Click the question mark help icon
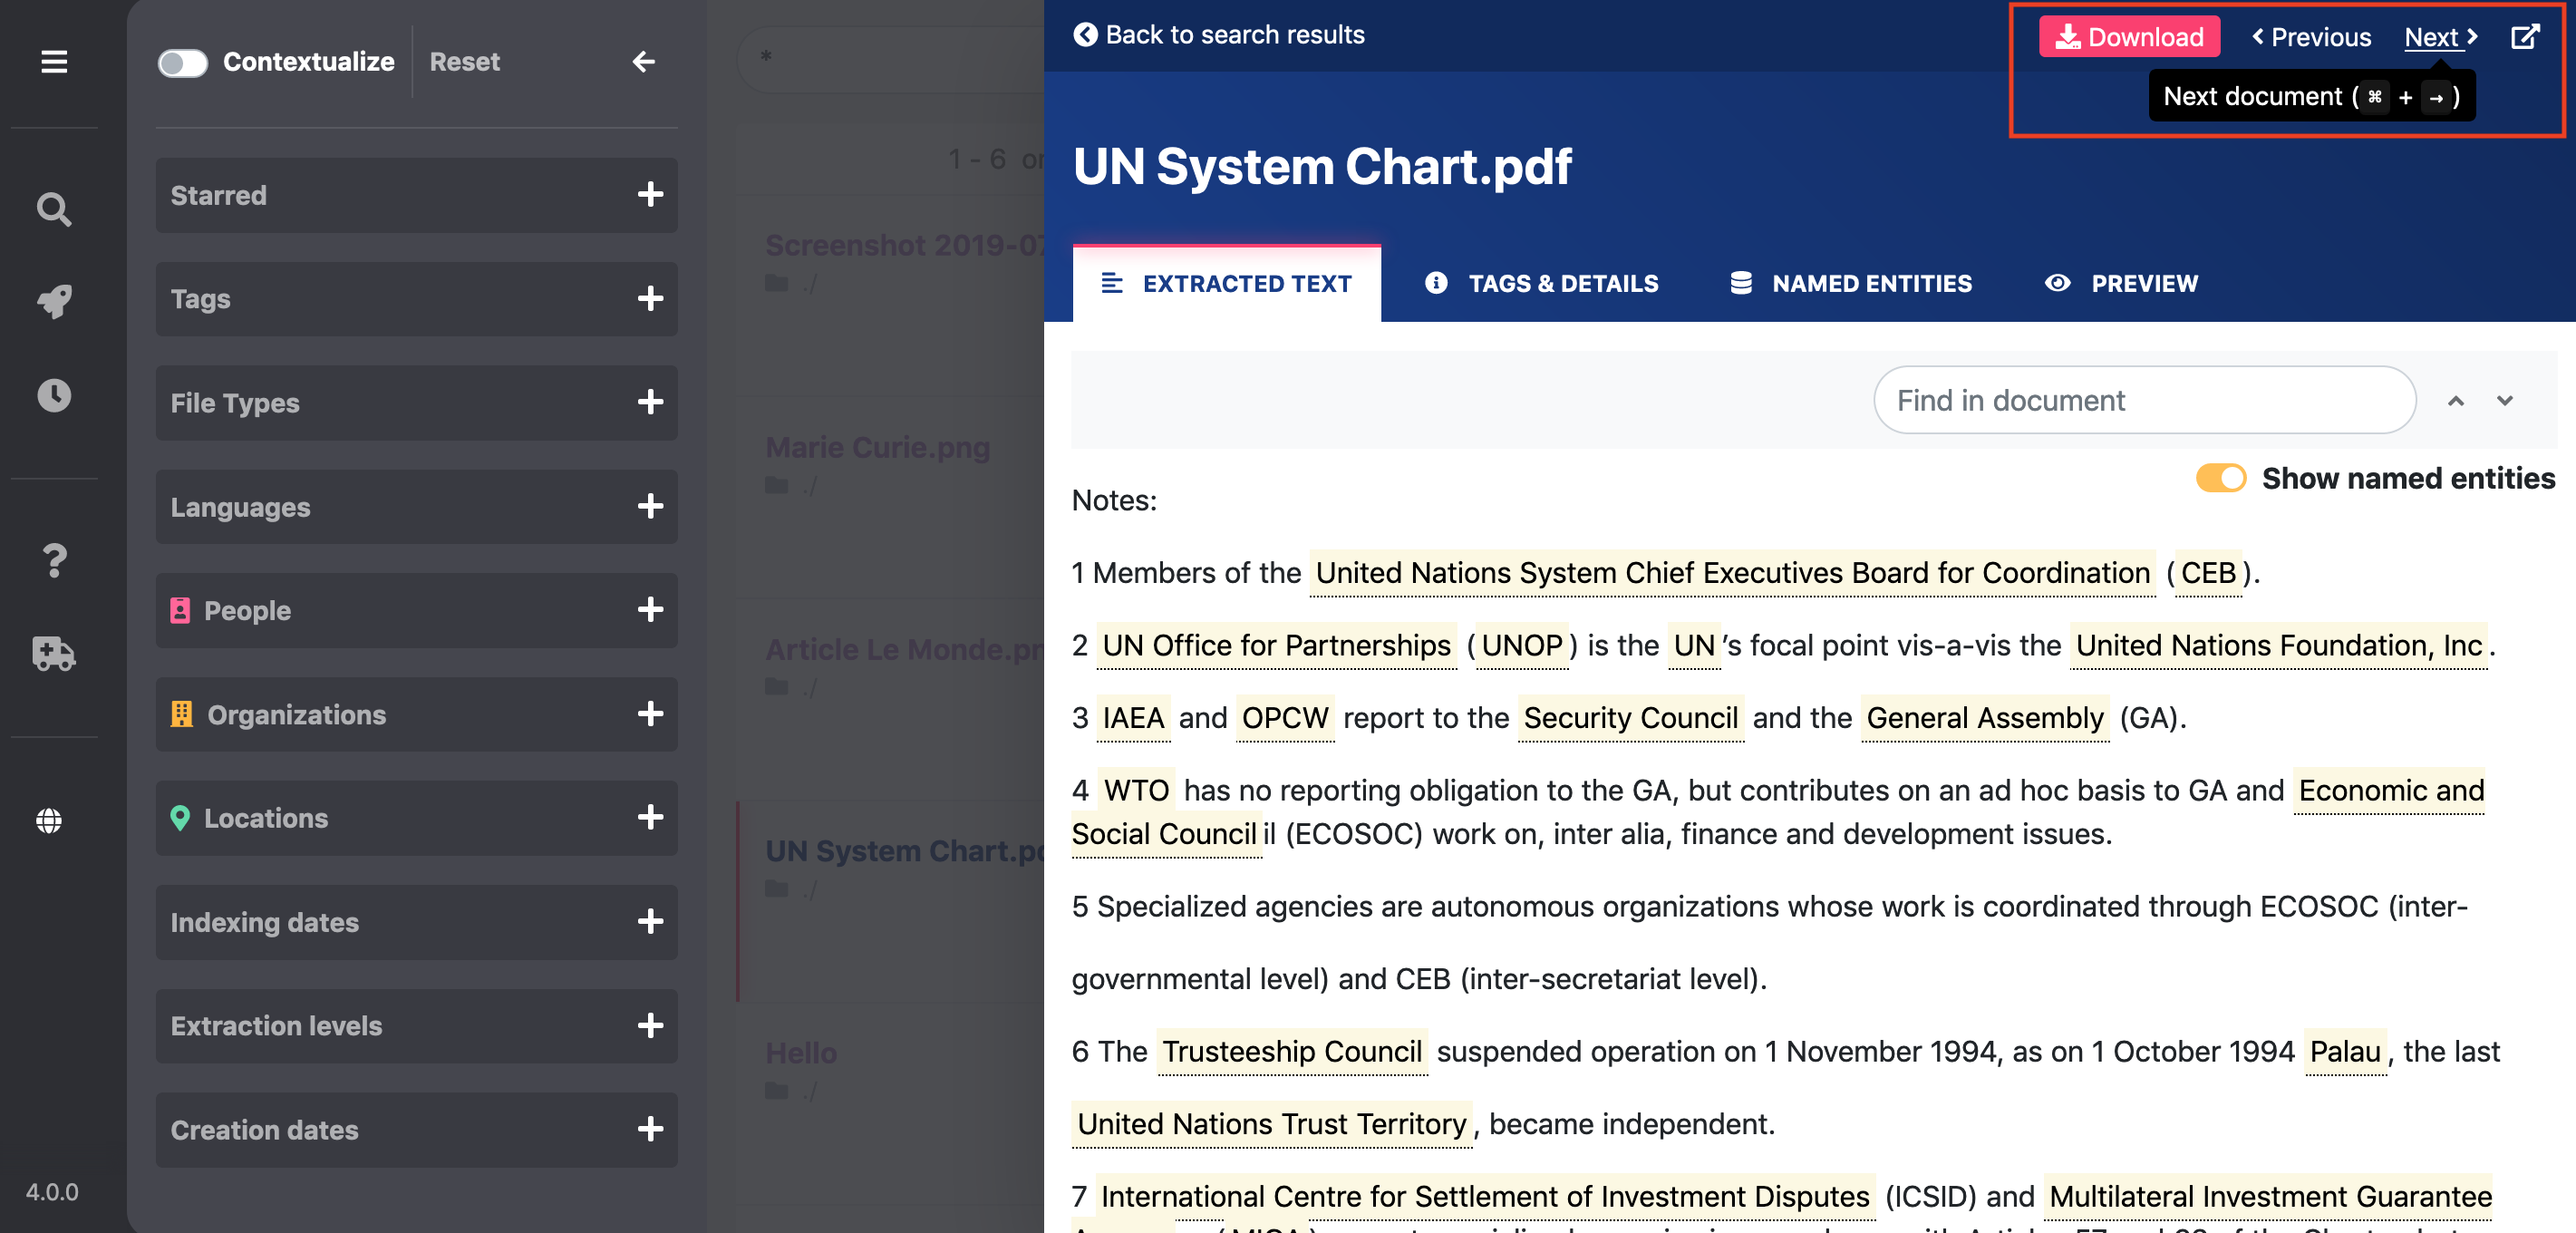 click(x=54, y=560)
